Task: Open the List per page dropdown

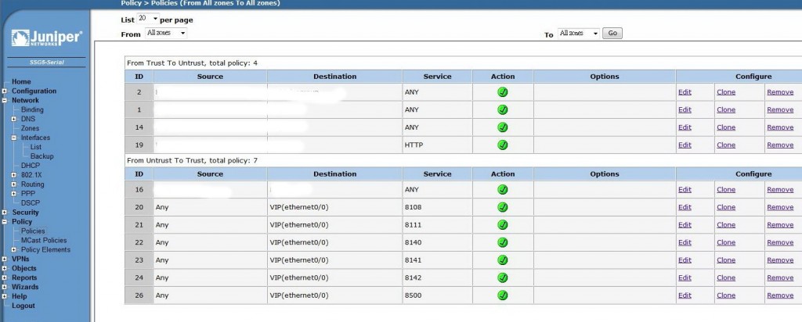Action: click(148, 19)
